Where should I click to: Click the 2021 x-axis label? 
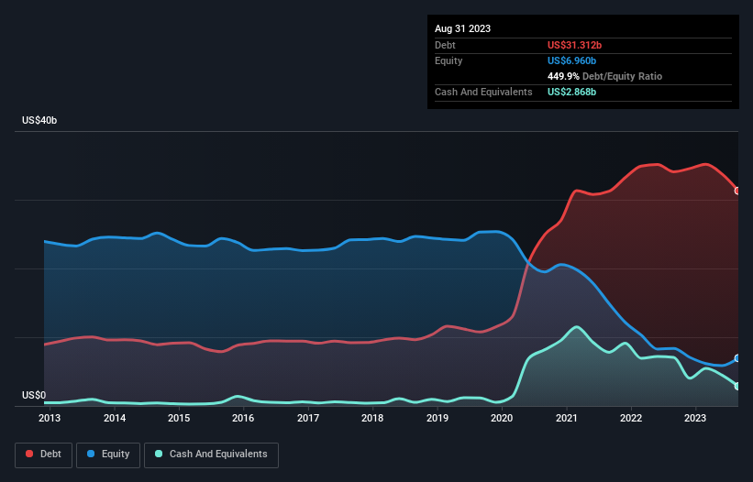567,418
